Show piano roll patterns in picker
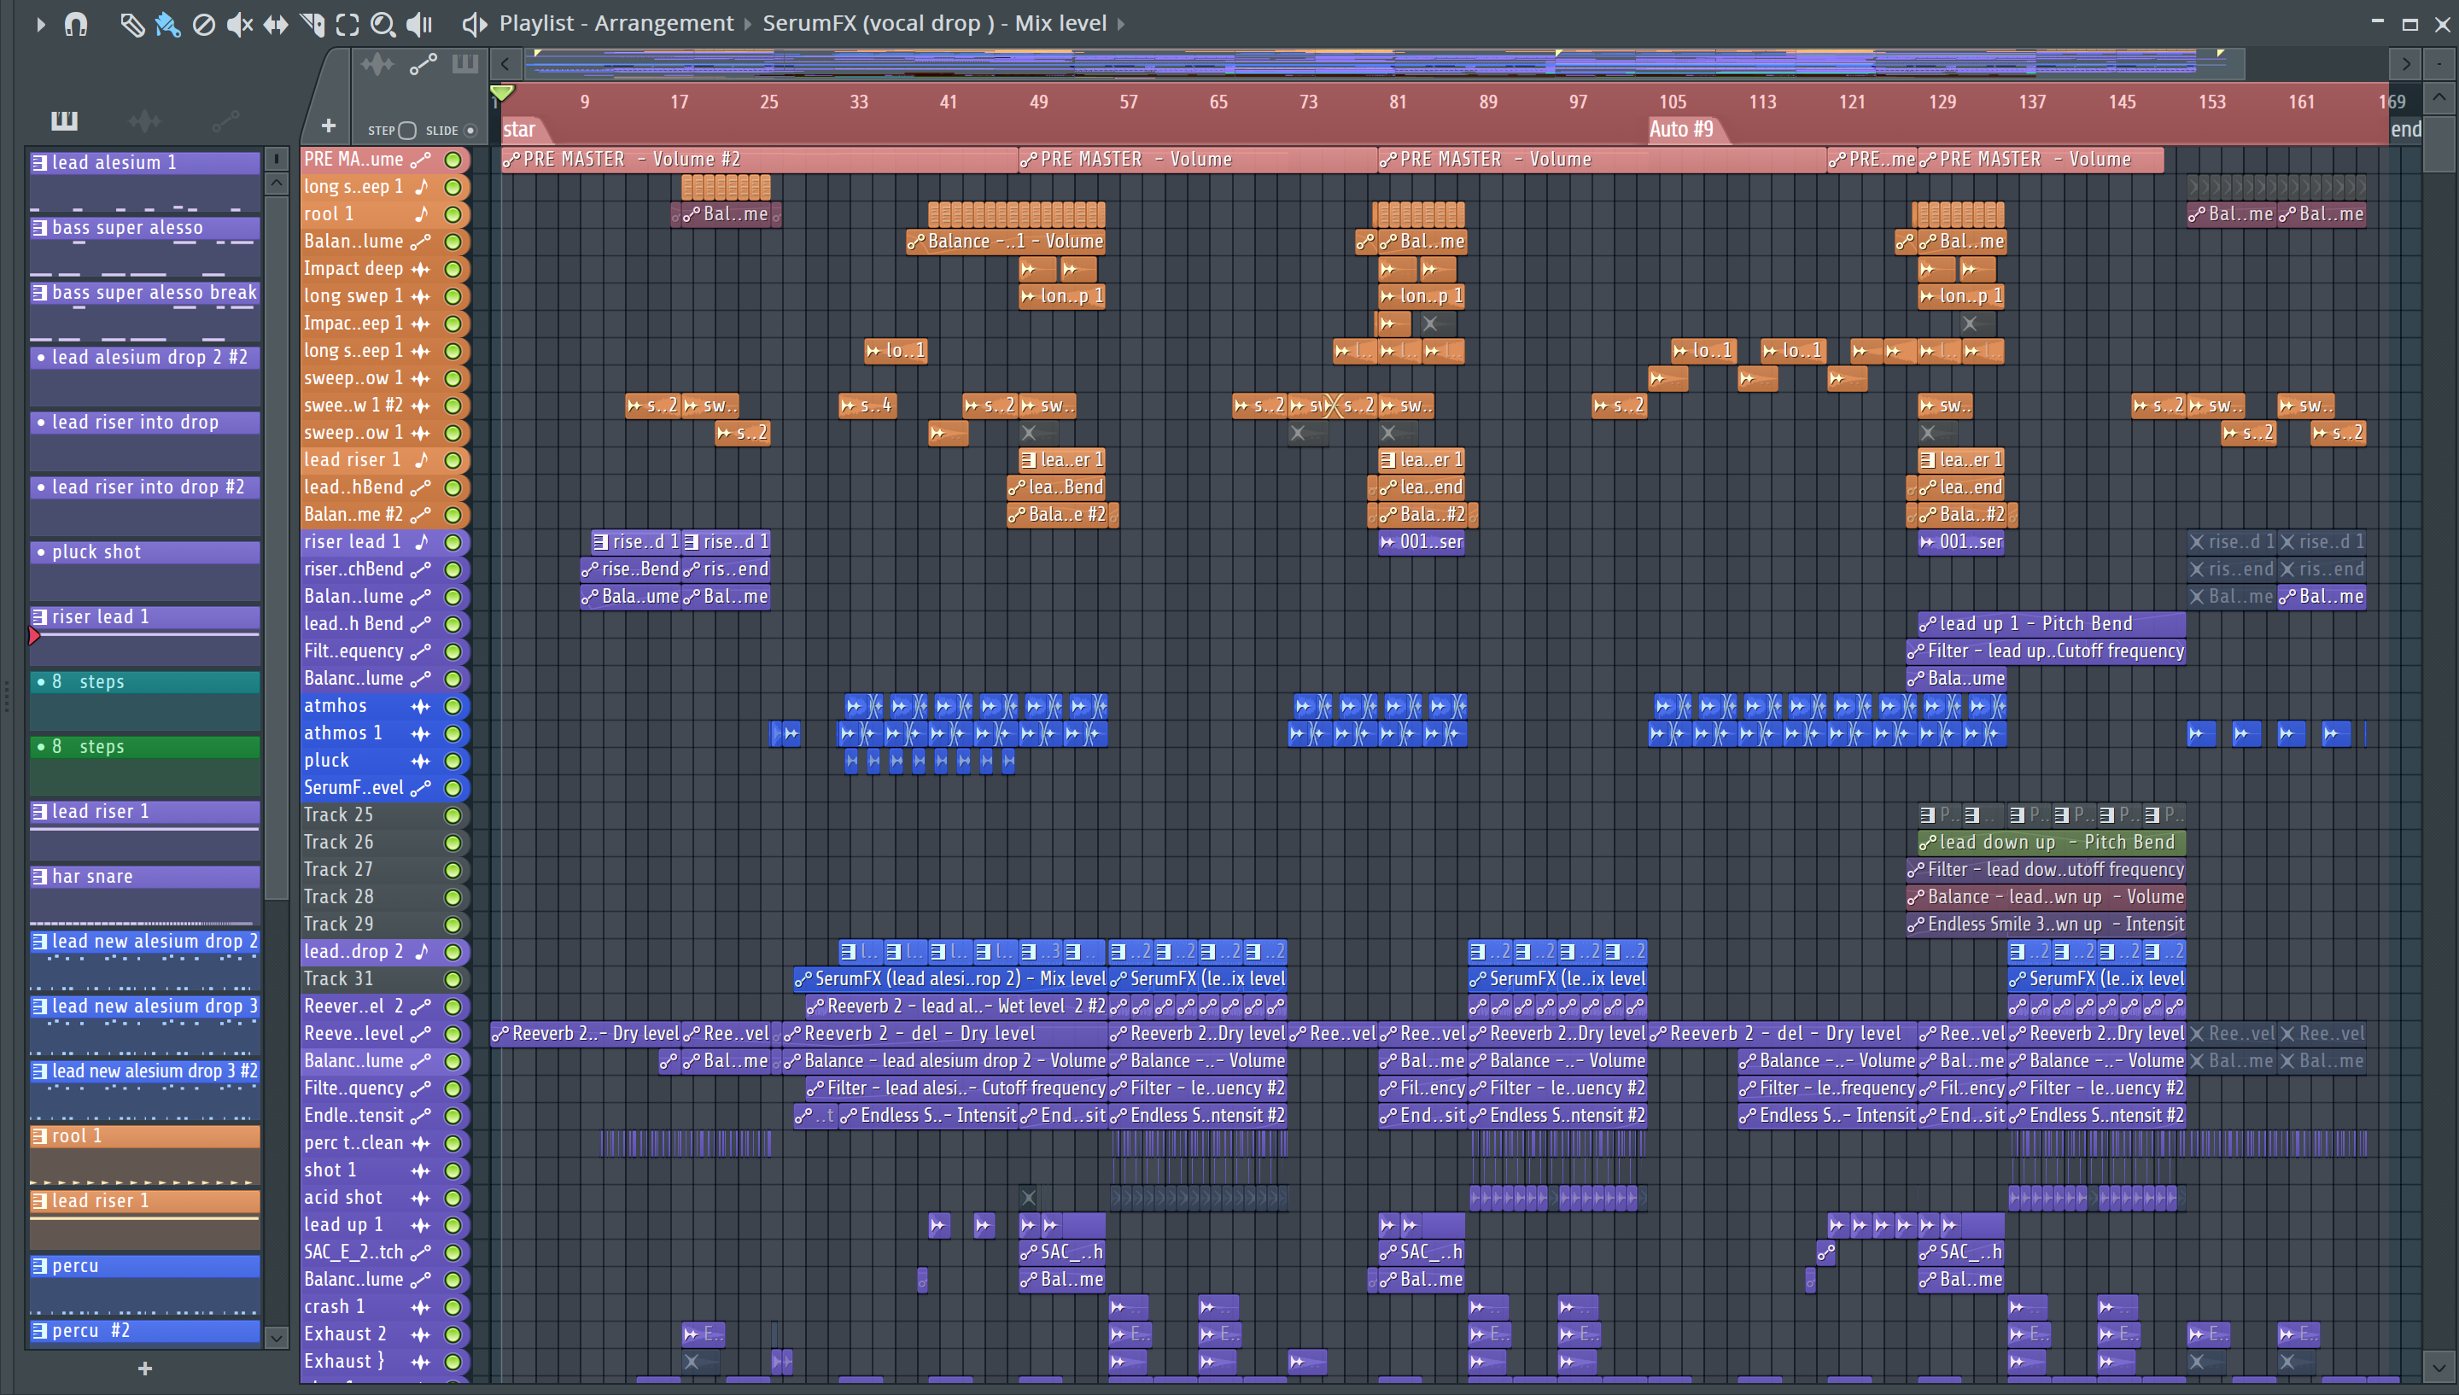 pos(64,120)
